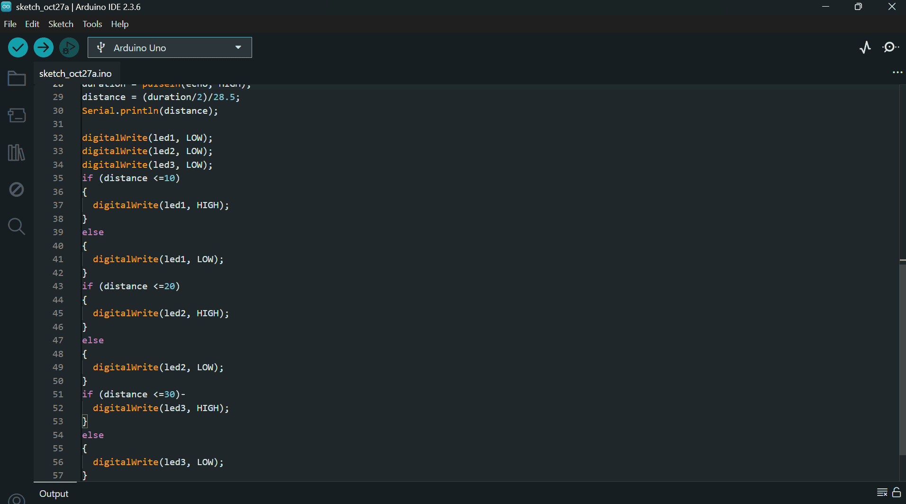Screen dimensions: 906x504
Task: Select the sketch_oct27a.ino tab
Action: click(x=75, y=73)
